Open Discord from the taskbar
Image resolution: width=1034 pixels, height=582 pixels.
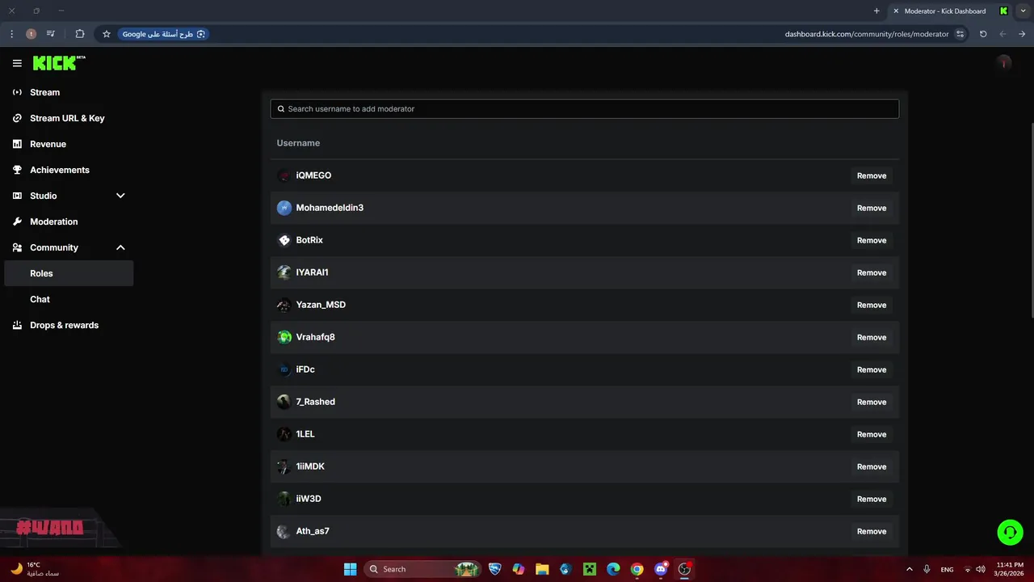click(661, 569)
